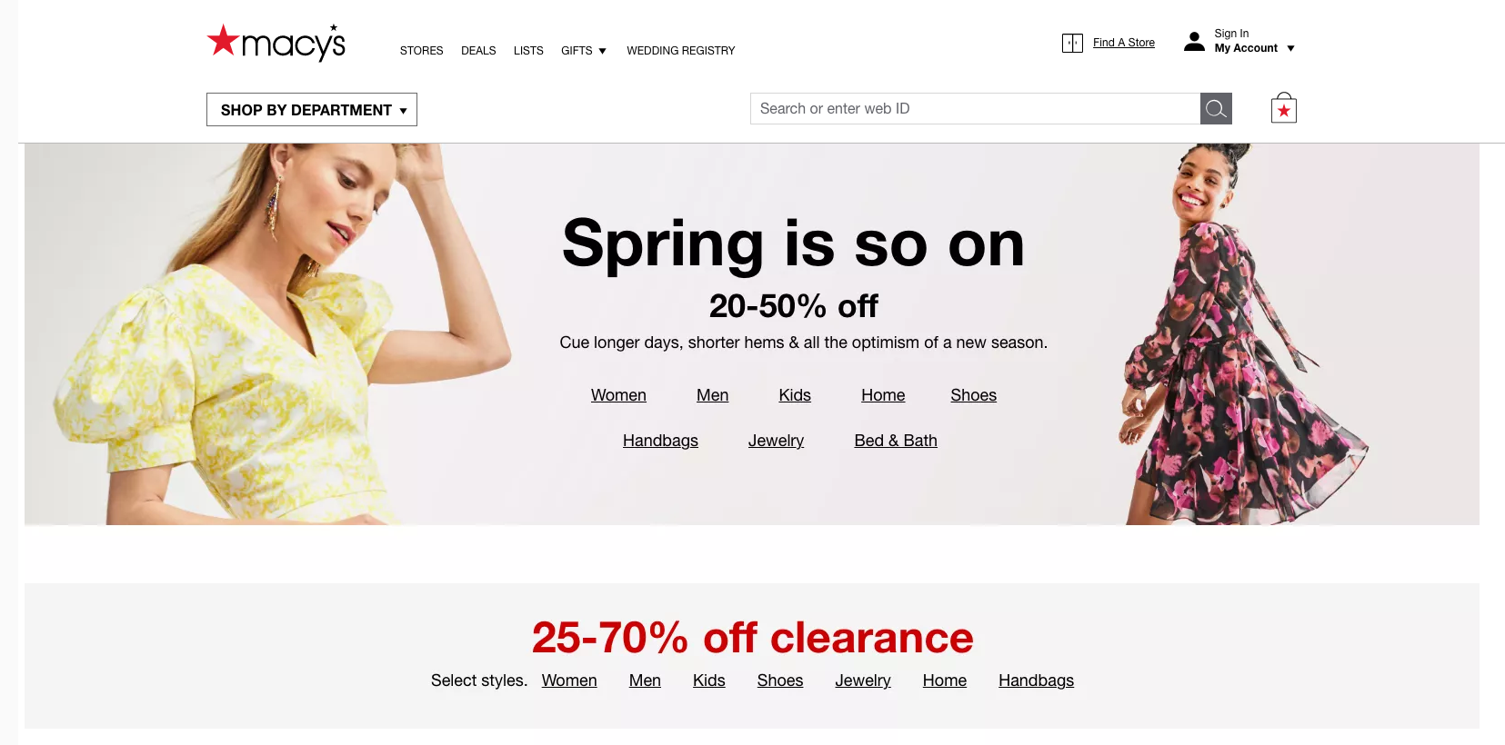This screenshot has width=1505, height=745.
Task: Click the store locator map icon
Action: coord(1072,43)
